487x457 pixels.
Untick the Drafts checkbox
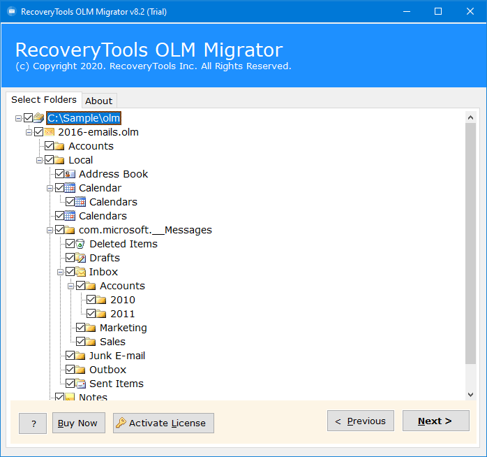70,258
